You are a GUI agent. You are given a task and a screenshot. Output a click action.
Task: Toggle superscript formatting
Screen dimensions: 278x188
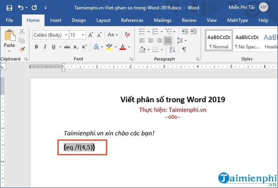[84, 47]
